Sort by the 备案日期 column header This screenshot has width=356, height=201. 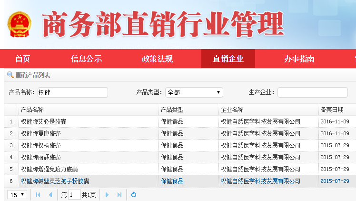337,110
